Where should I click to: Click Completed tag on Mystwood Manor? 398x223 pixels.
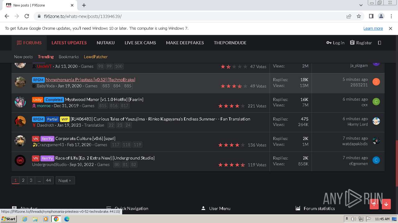coord(54,99)
